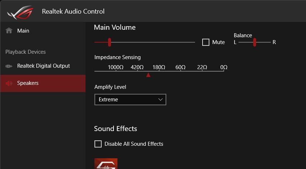Click the Amplify Level label
Screen dimensions: 306x169
(x=110, y=87)
